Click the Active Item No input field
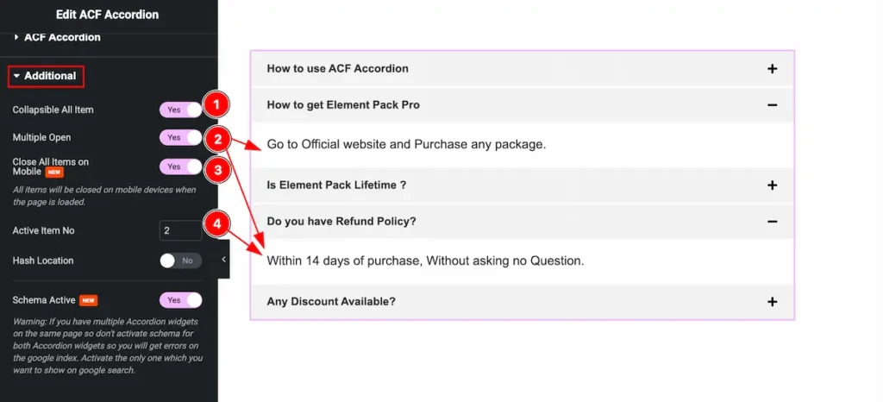This screenshot has width=883, height=402. [x=180, y=231]
